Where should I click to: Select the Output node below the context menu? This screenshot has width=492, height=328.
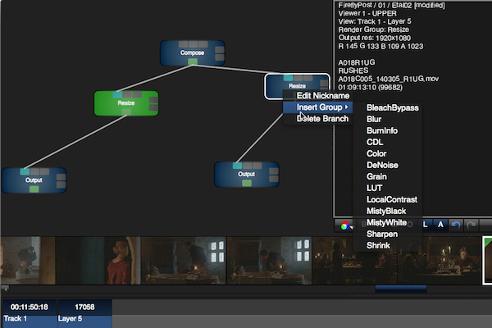coord(246,174)
